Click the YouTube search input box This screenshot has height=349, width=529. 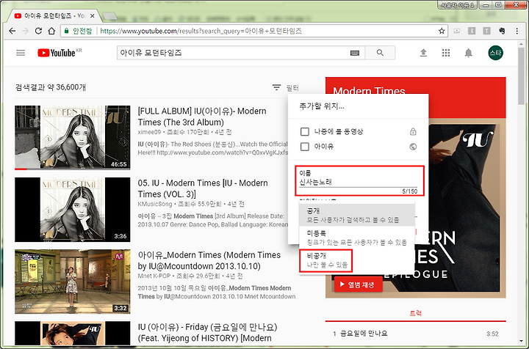234,53
